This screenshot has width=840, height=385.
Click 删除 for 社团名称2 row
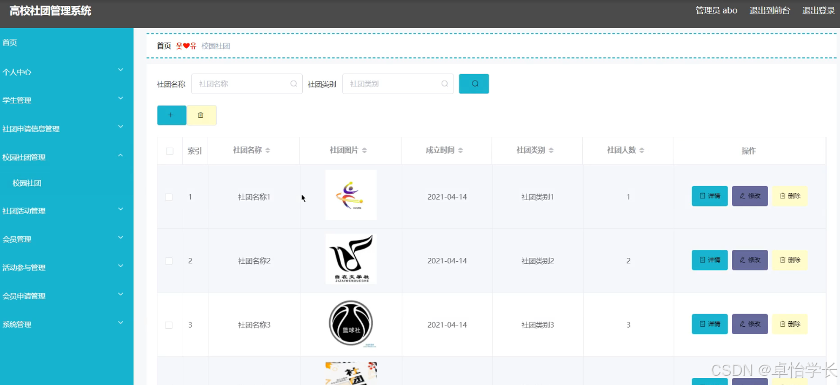pos(790,260)
